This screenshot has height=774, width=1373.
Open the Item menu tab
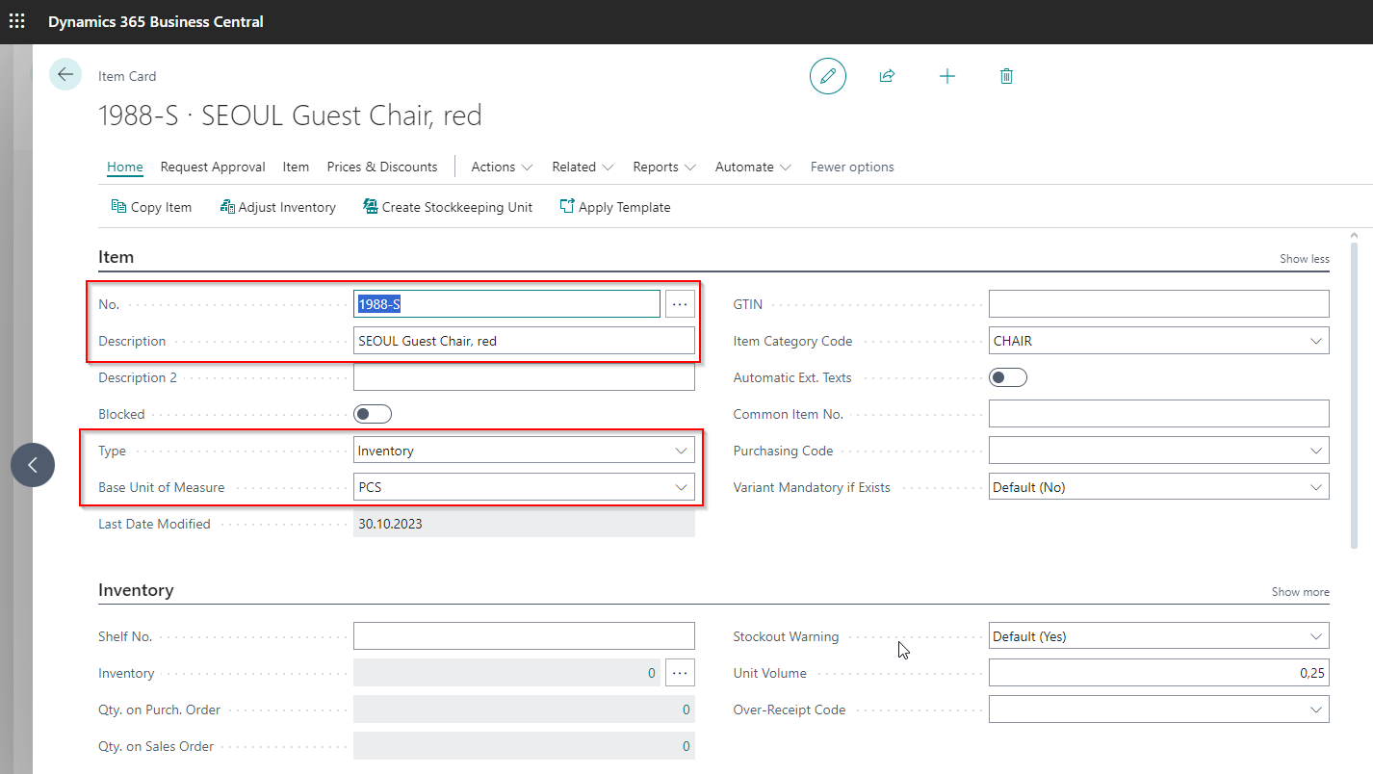pyautogui.click(x=296, y=167)
